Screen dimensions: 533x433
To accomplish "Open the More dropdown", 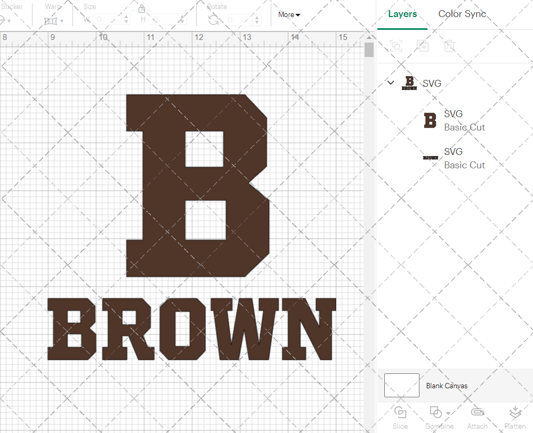I will 288,14.
